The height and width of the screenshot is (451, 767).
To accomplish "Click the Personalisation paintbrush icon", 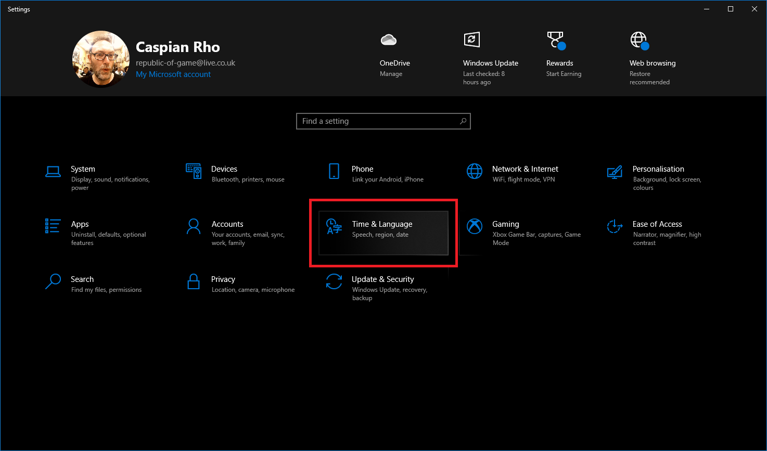I will coord(615,172).
